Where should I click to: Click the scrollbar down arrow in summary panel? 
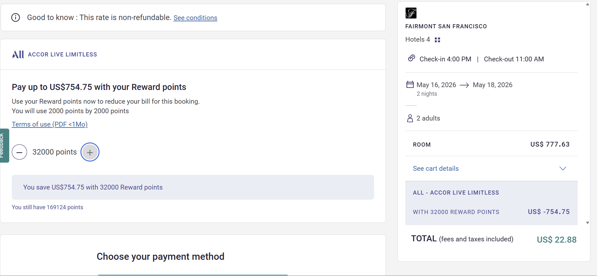(x=587, y=223)
